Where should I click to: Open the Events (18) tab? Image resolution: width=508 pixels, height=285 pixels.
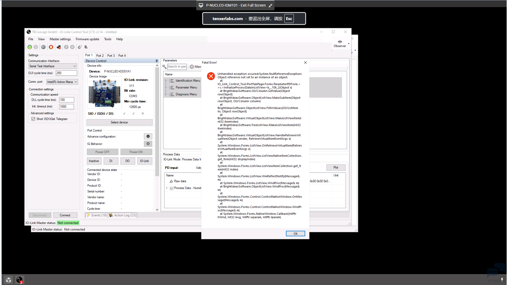point(97,215)
